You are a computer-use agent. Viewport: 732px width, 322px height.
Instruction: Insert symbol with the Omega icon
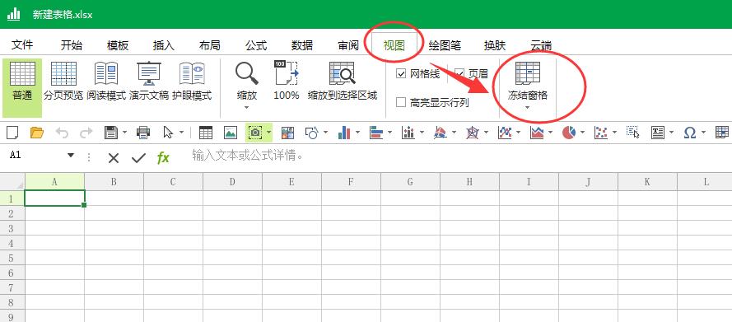point(690,133)
